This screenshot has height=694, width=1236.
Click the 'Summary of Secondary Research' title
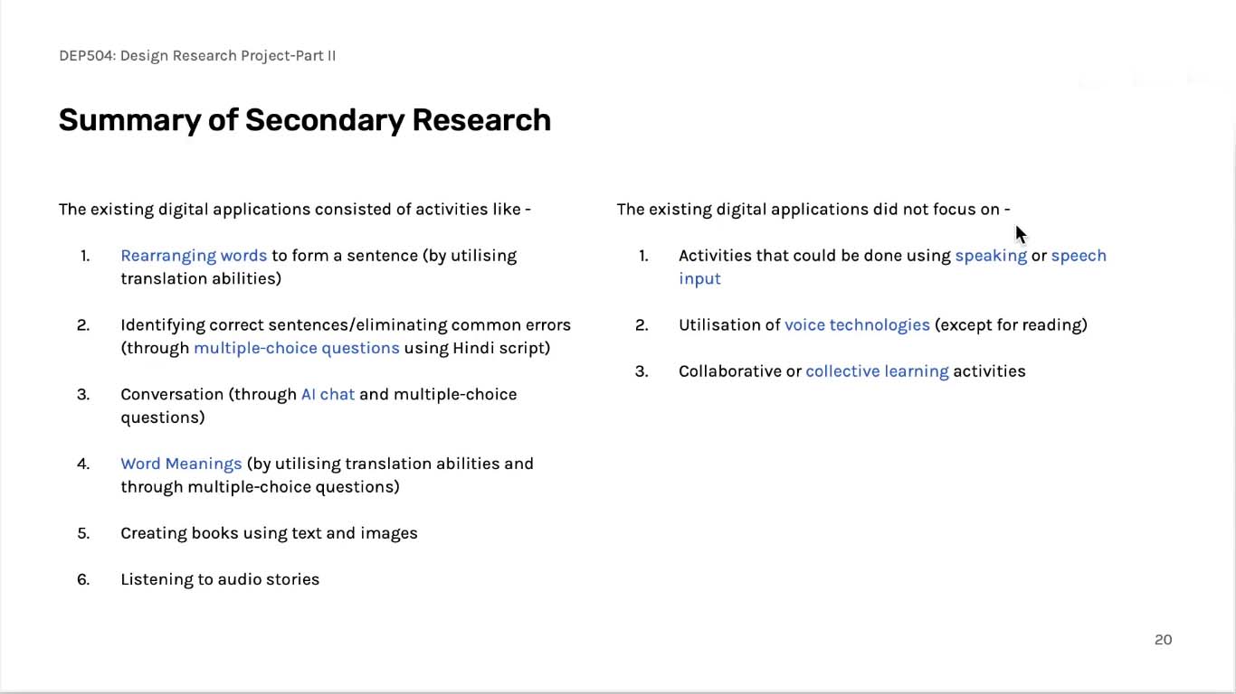pyautogui.click(x=305, y=120)
